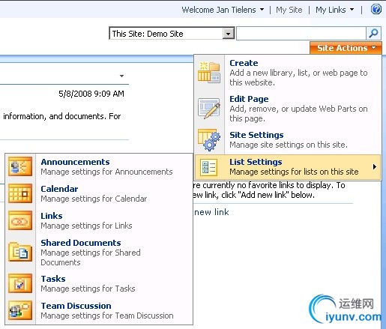Click the Announcements list icon
Viewport: 386px width, 329px height.
tap(20, 166)
